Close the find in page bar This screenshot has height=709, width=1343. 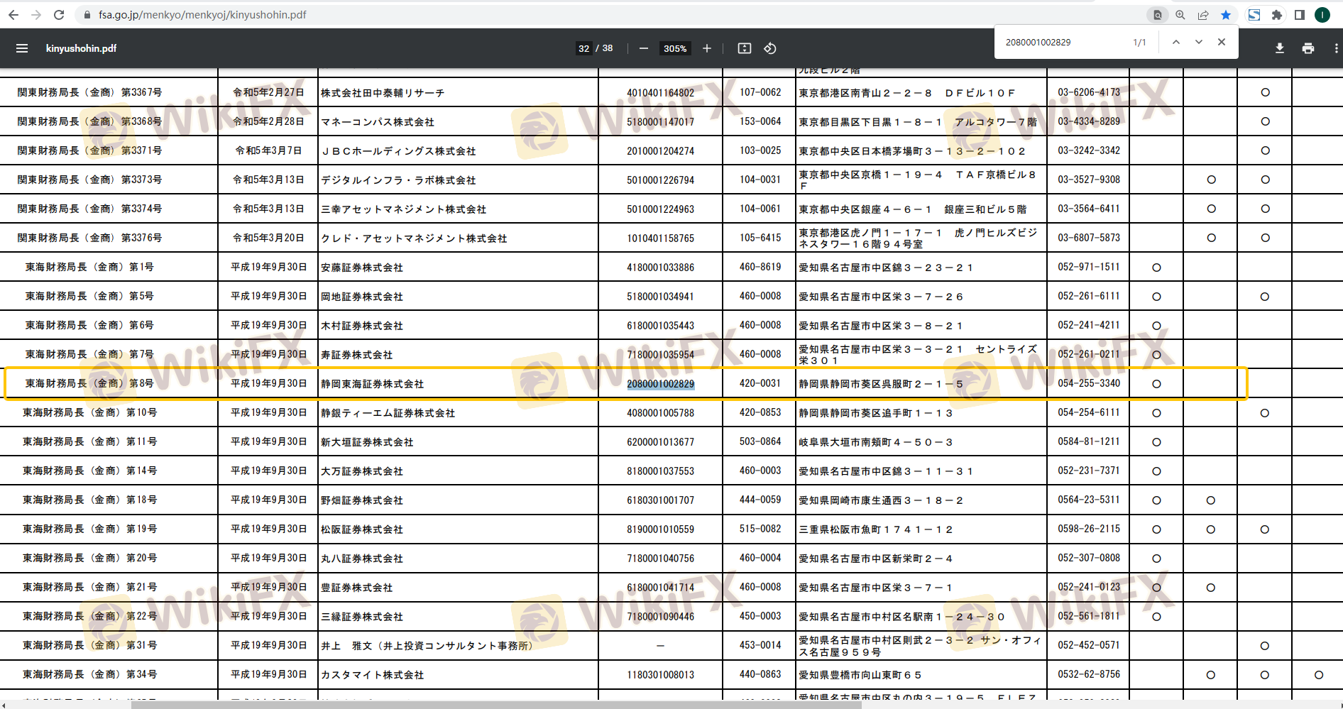tap(1222, 42)
